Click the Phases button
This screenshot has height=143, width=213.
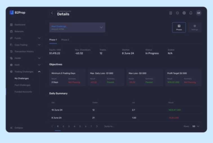(179, 27)
